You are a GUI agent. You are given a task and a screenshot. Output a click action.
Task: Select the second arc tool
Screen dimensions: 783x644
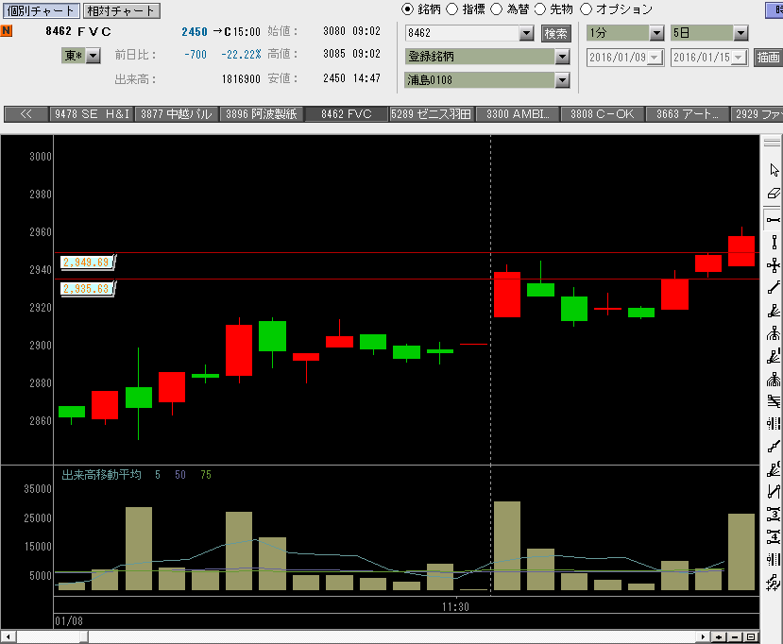click(774, 380)
